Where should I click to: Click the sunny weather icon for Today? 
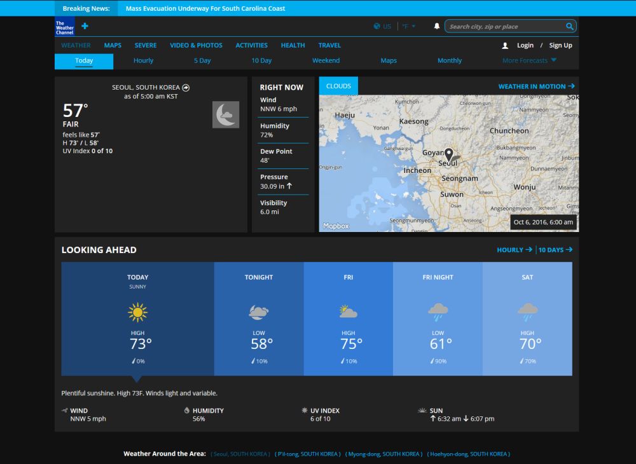click(138, 312)
